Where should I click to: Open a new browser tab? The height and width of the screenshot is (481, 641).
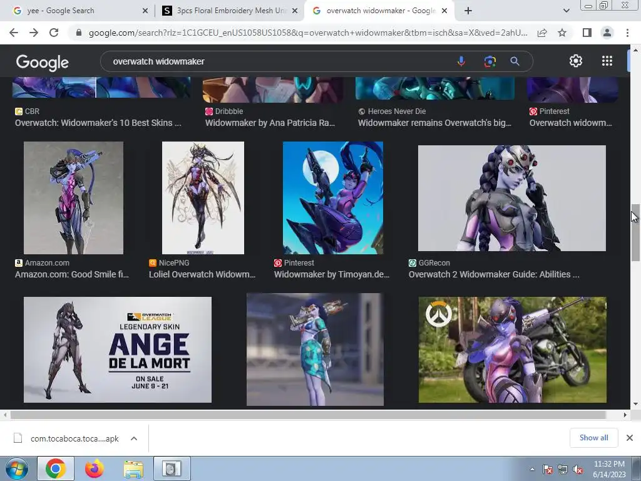coord(468,11)
